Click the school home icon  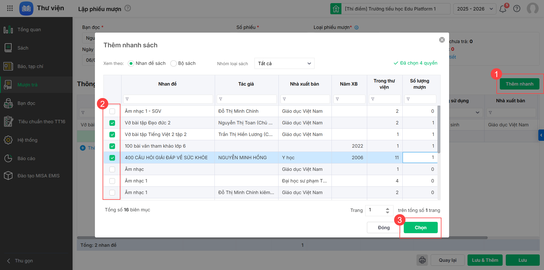click(x=336, y=9)
